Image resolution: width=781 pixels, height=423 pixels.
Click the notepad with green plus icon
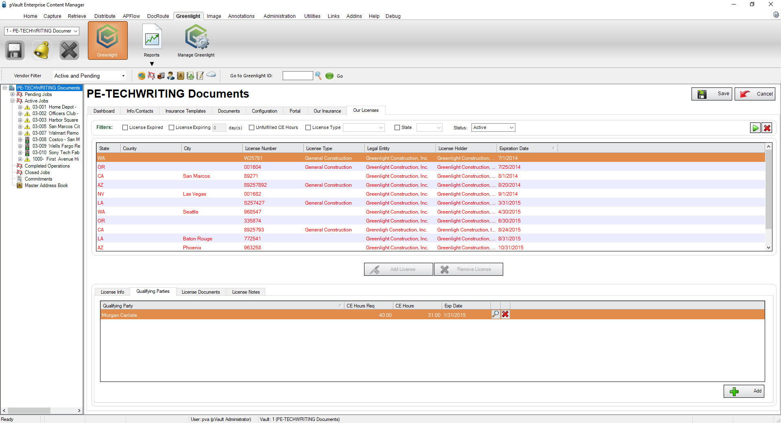190,76
